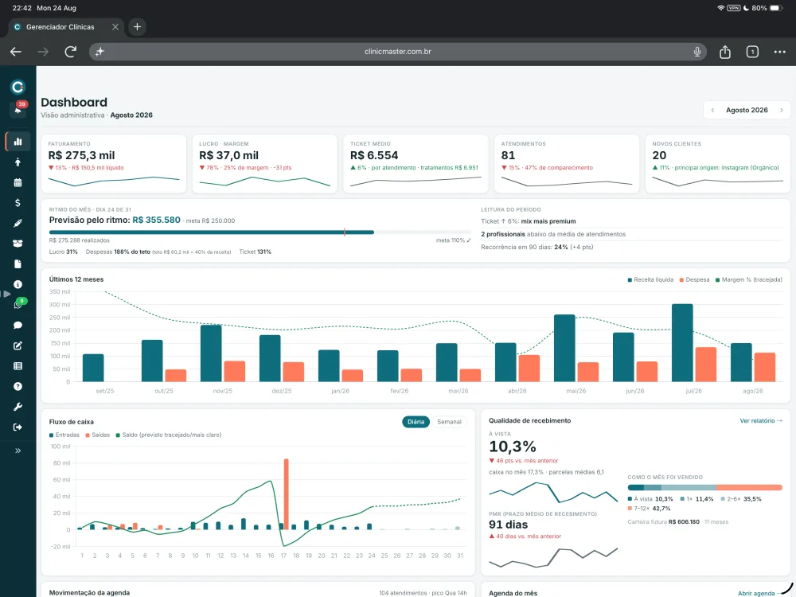Open the edit note pencil icon
The width and height of the screenshot is (796, 597).
[18, 345]
